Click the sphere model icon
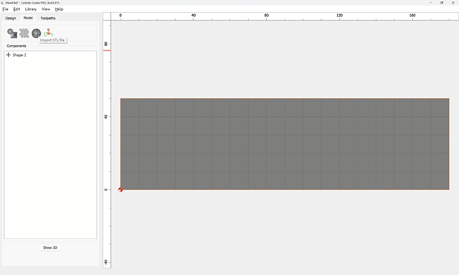 pyautogui.click(x=37, y=33)
